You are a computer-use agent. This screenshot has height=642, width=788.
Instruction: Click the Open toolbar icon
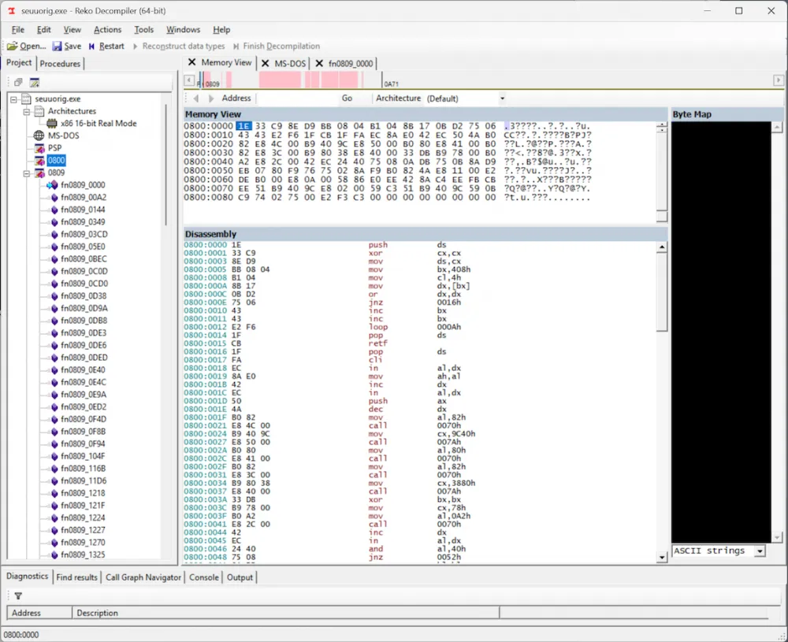coord(13,46)
